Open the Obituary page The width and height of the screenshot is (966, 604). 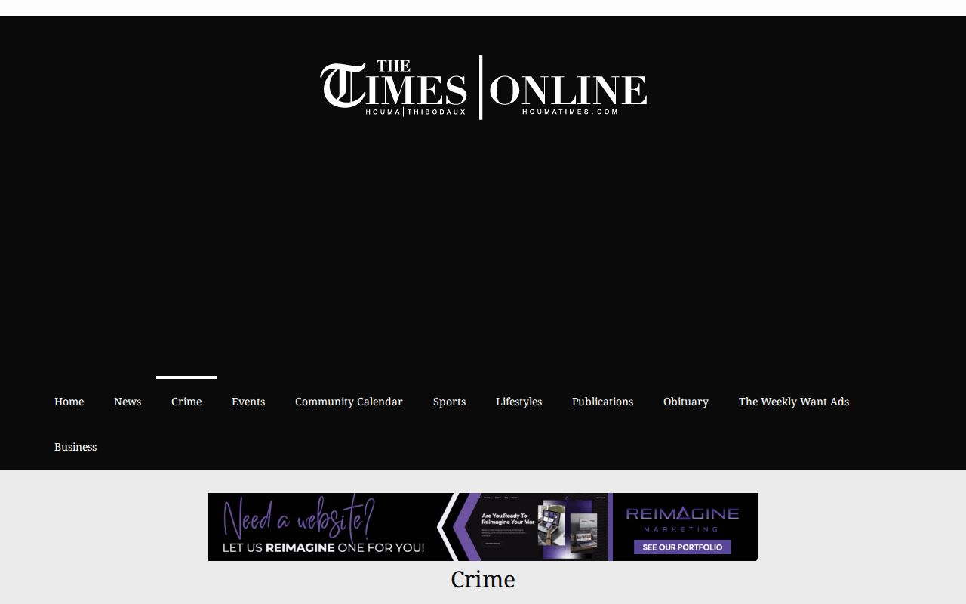686,402
